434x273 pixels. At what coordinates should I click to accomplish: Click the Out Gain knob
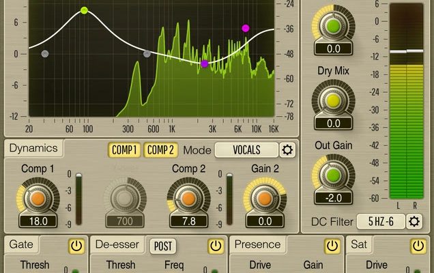(x=332, y=173)
